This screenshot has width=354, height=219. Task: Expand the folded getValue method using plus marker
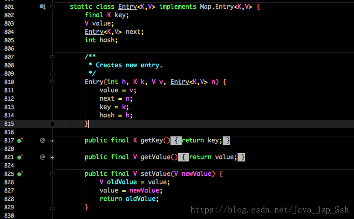point(52,157)
